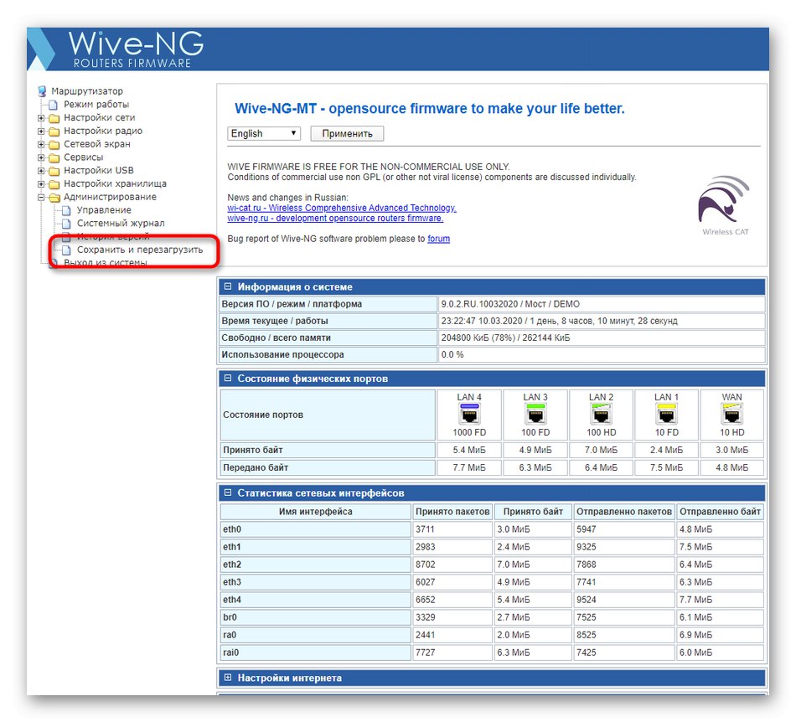The width and height of the screenshot is (796, 722).
Task: Click the Принято пакетов column header
Action: click(x=452, y=512)
